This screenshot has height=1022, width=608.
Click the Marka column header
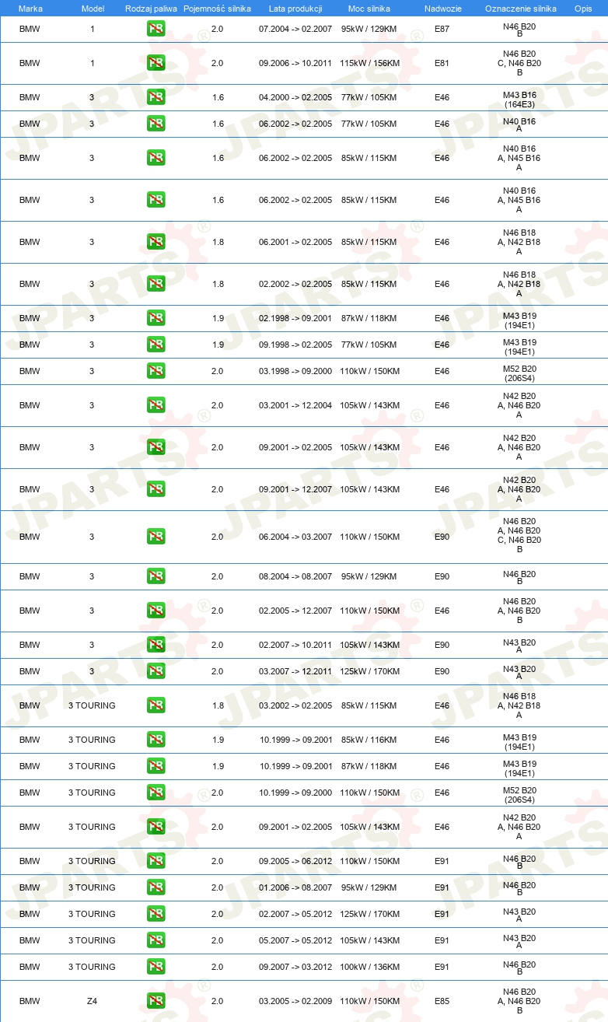(30, 8)
